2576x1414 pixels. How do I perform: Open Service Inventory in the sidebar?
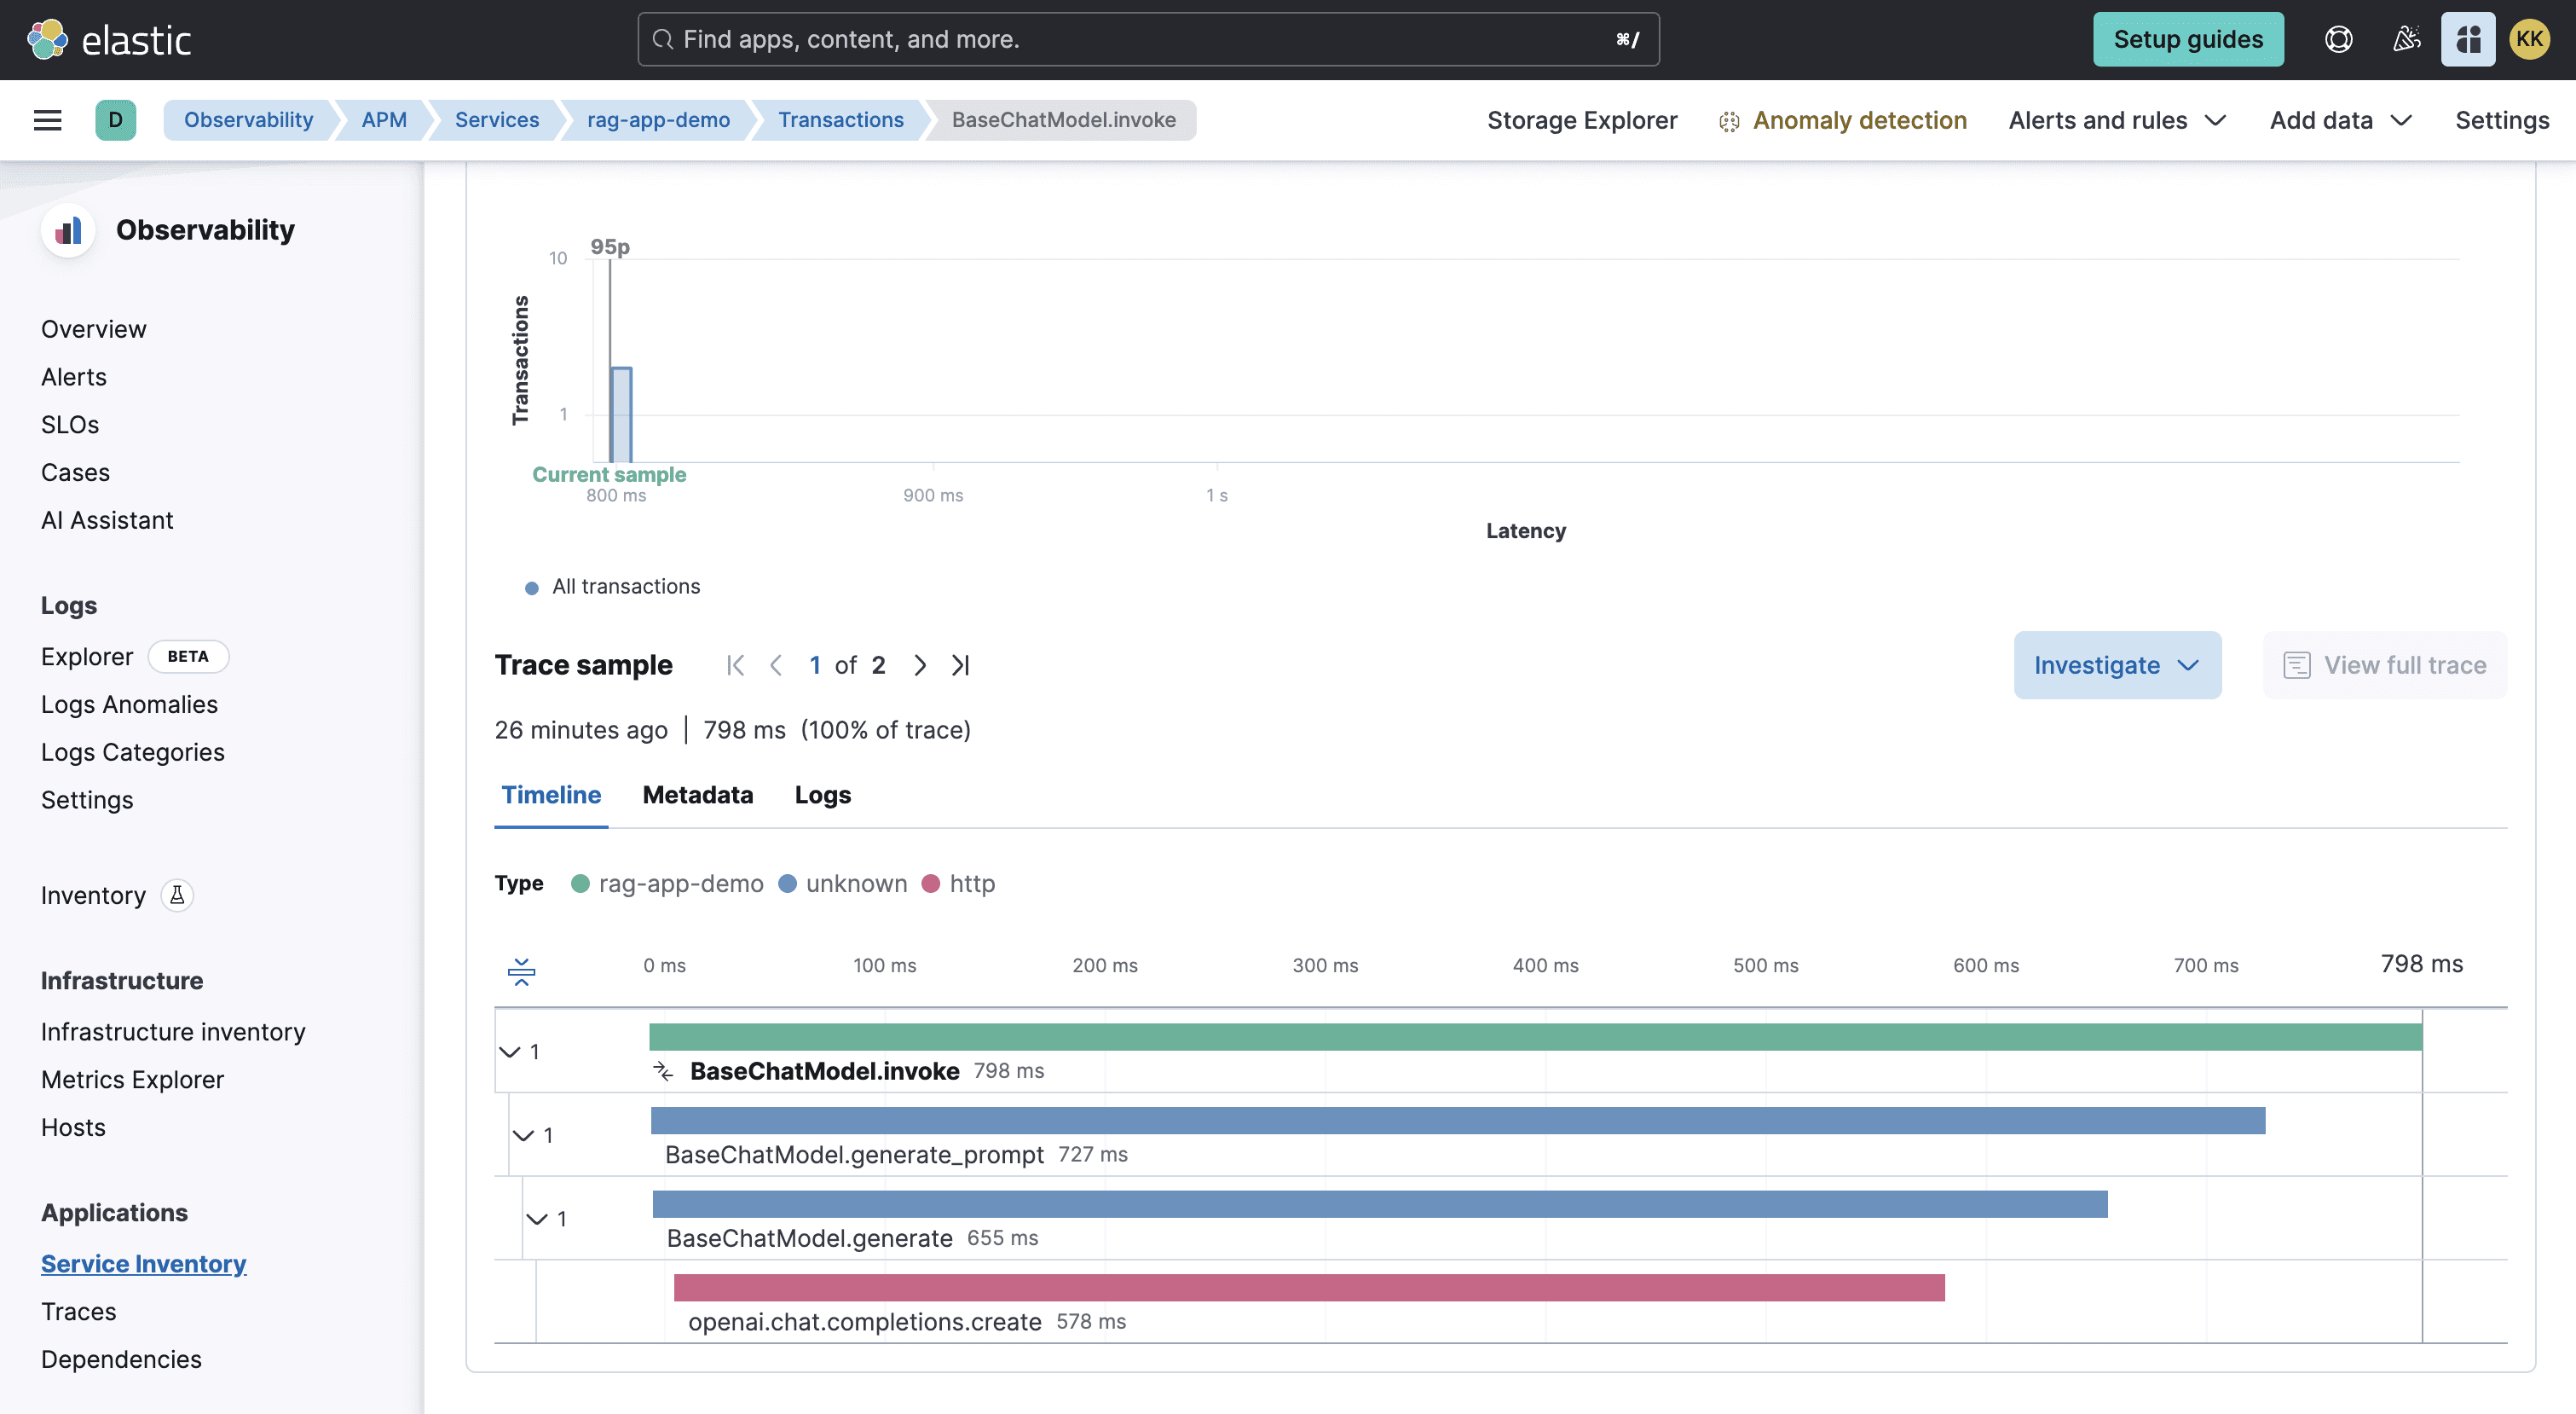pyautogui.click(x=143, y=1263)
